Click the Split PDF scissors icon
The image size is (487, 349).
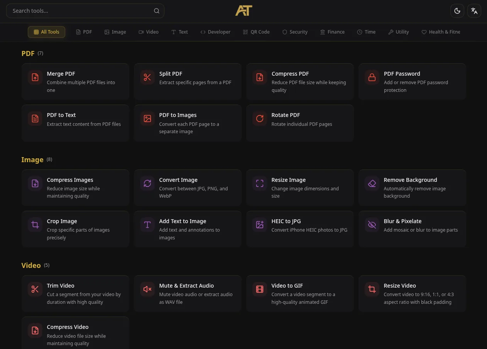tap(147, 77)
